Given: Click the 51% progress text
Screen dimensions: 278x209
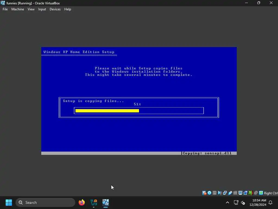Looking at the screenshot, I should [137, 104].
